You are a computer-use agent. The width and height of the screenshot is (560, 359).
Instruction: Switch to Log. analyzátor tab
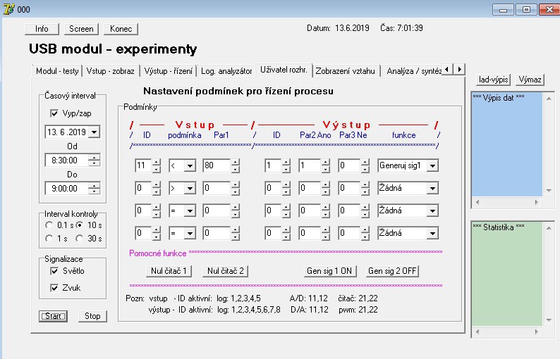tap(226, 71)
